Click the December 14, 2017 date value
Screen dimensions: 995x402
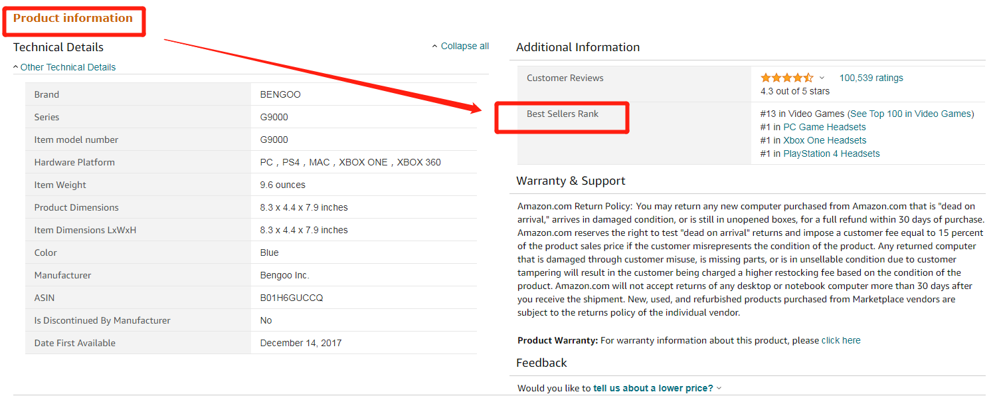tap(301, 343)
